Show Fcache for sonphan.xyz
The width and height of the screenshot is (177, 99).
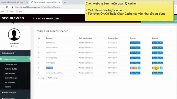(x=135, y=43)
